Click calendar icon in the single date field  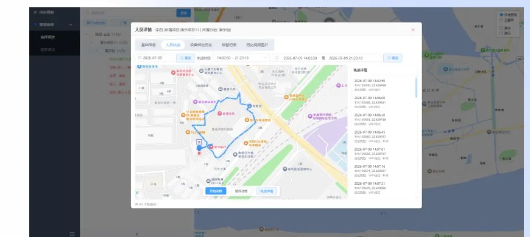click(x=140, y=58)
